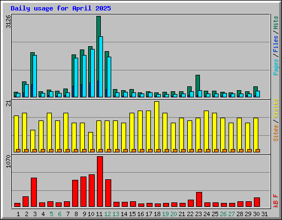Click green weekend day label 19
Screen dimensions: 282x220
[x=165, y=214]
